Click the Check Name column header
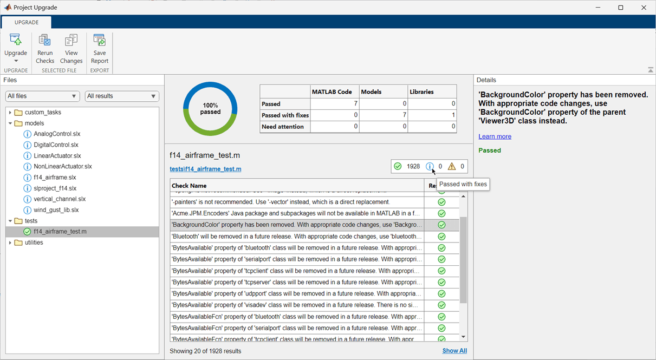This screenshot has width=656, height=360. tap(297, 186)
